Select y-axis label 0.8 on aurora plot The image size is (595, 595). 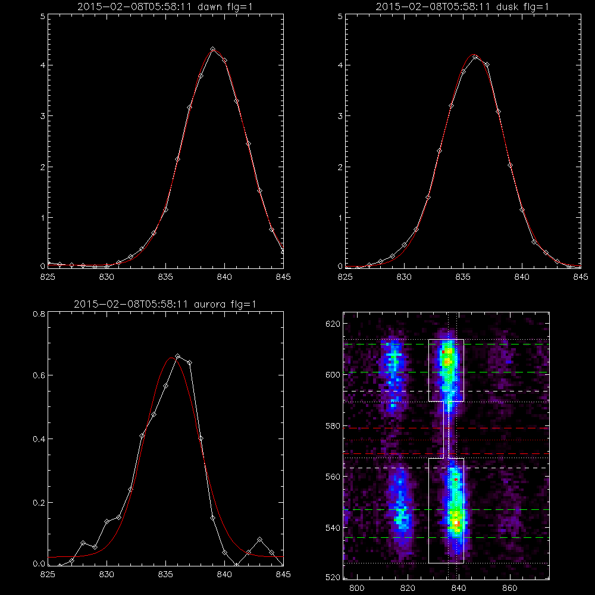[39, 314]
